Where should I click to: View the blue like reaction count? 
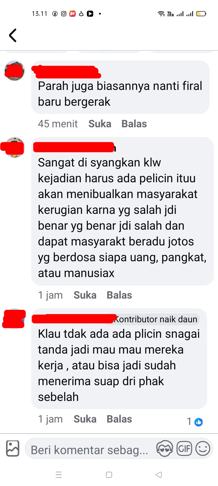195,422
